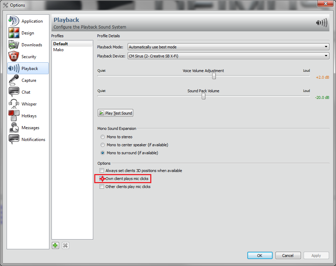Add a new profile with the green plus icon
This screenshot has height=266, width=336.
(55, 245)
